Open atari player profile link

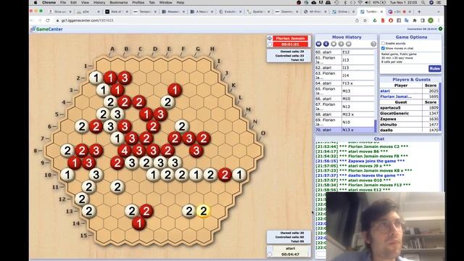click(385, 91)
